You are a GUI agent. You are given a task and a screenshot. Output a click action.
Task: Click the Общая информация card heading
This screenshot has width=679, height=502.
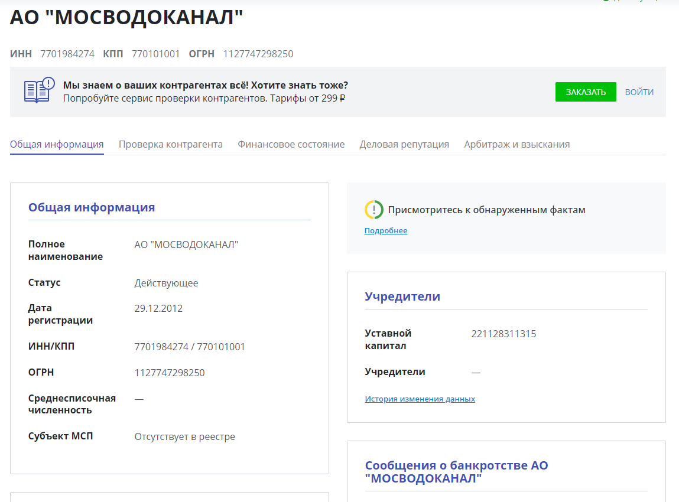(92, 207)
